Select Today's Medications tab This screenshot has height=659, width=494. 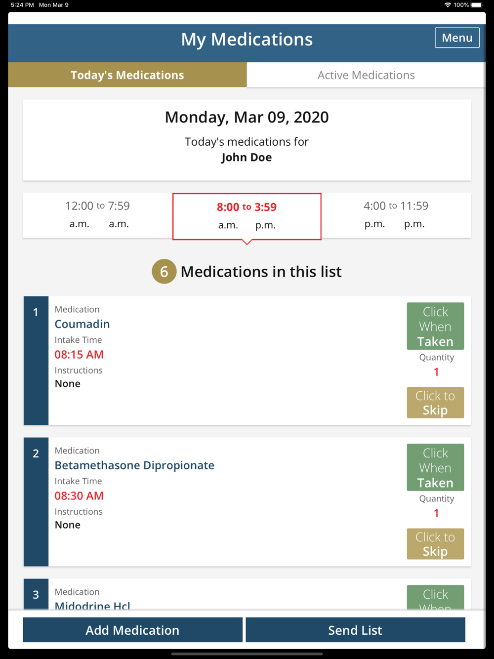click(127, 75)
